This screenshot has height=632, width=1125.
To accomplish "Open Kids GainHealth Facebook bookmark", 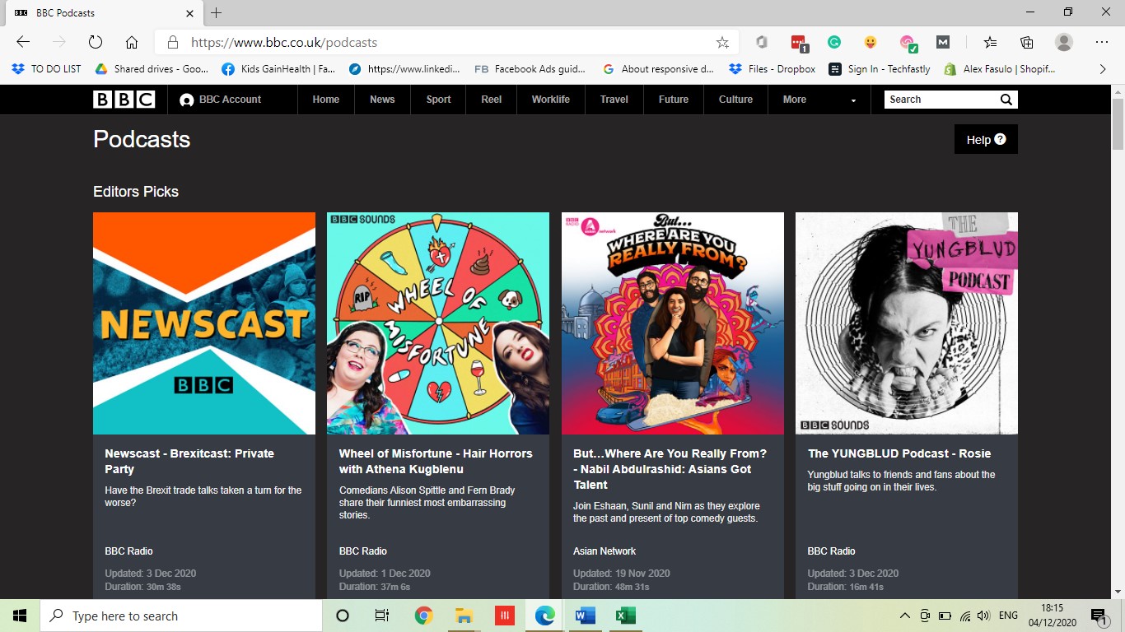I will pyautogui.click(x=278, y=69).
